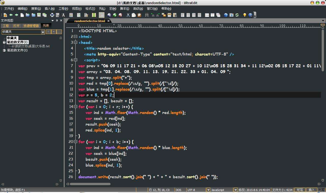Expand the collapsed 最近的文件(1) tree node
The image size is (326, 193).
tap(4, 50)
